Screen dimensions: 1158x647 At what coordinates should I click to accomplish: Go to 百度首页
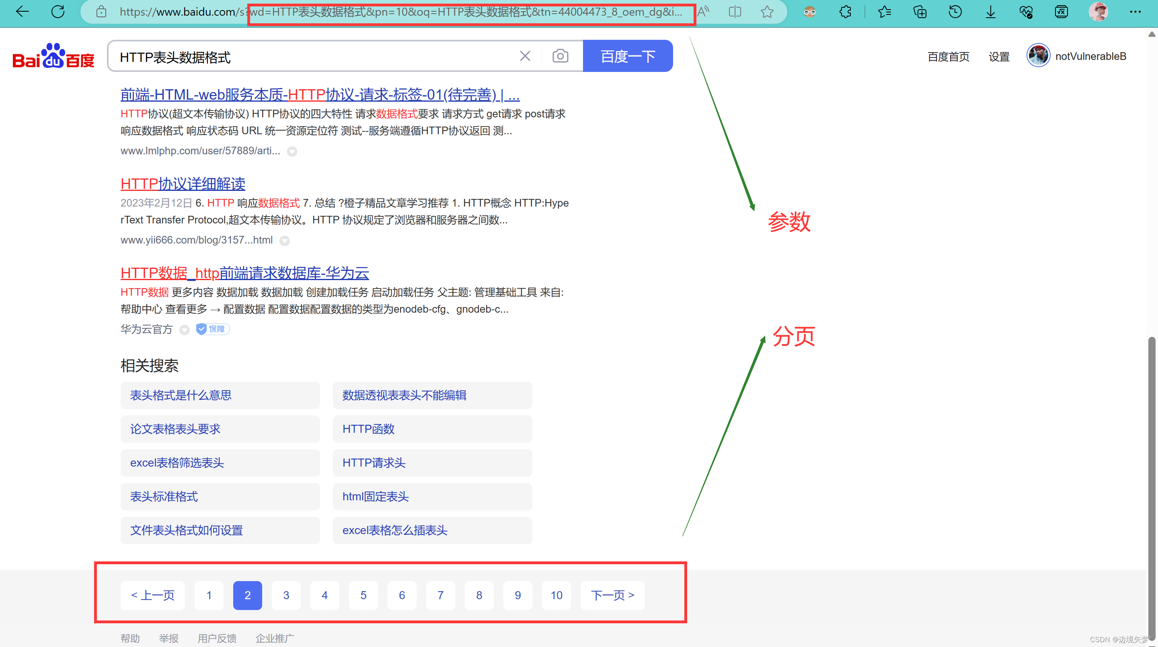tap(949, 56)
